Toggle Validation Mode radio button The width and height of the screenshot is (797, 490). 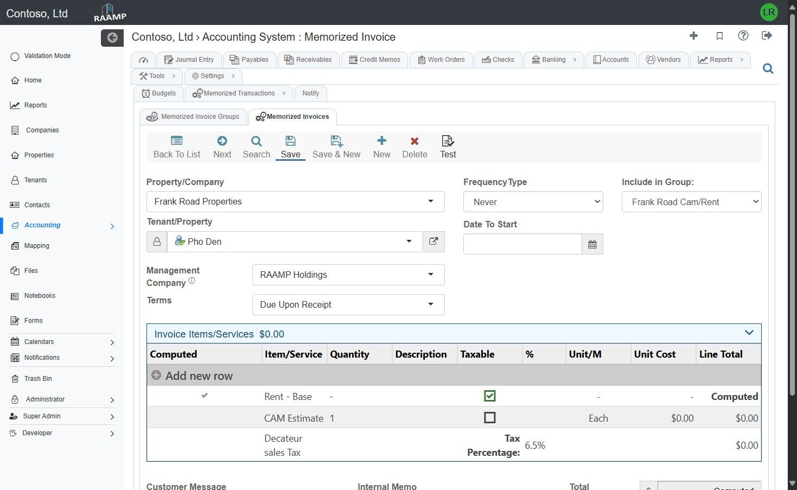(15, 56)
